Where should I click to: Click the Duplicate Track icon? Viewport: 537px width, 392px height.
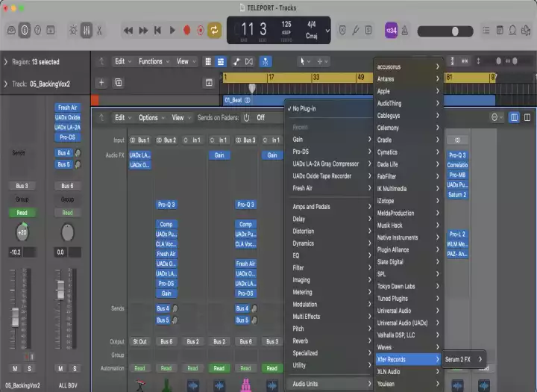click(x=118, y=83)
